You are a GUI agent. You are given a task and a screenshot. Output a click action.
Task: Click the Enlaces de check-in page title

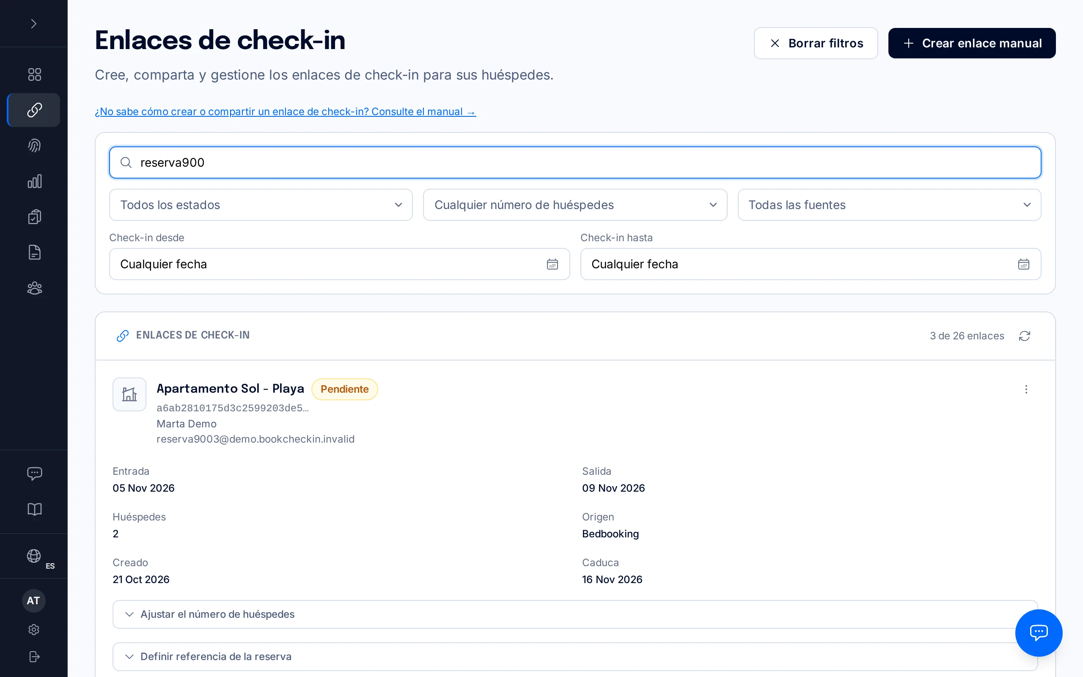tap(220, 40)
